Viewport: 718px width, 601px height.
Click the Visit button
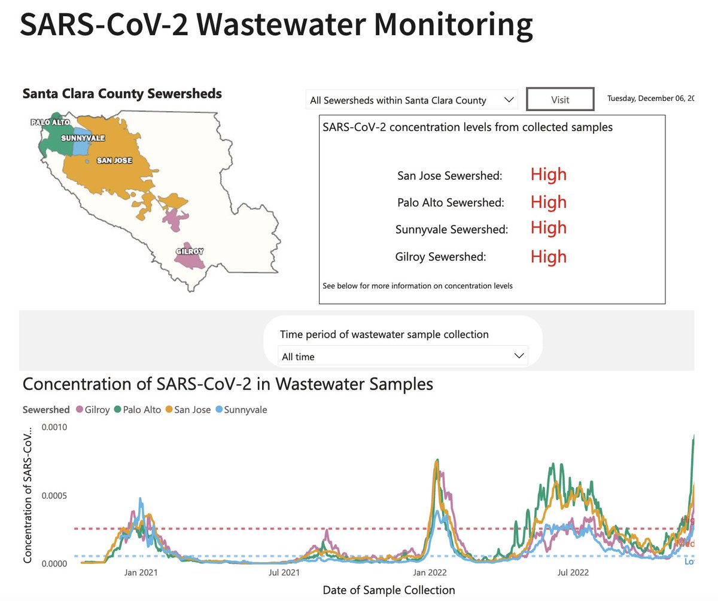[559, 99]
